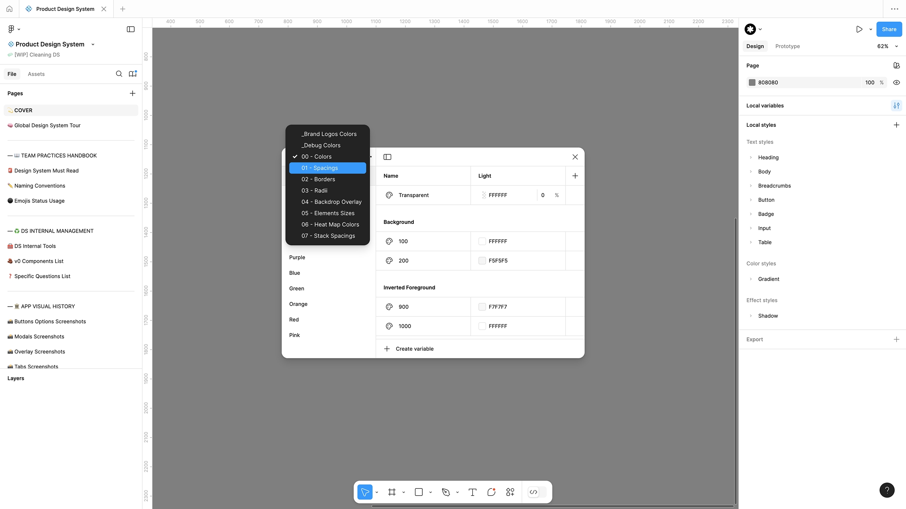Toggle the variables modal sidebar
The height and width of the screenshot is (509, 906).
coord(387,157)
